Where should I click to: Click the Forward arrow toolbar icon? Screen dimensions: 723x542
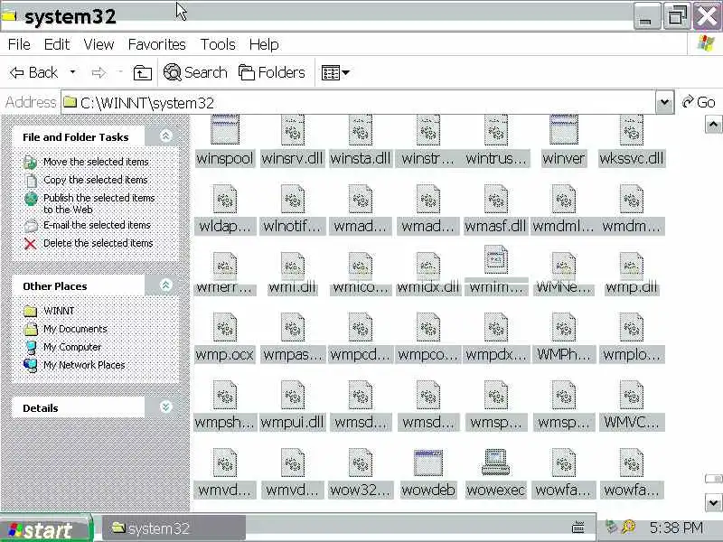[99, 73]
